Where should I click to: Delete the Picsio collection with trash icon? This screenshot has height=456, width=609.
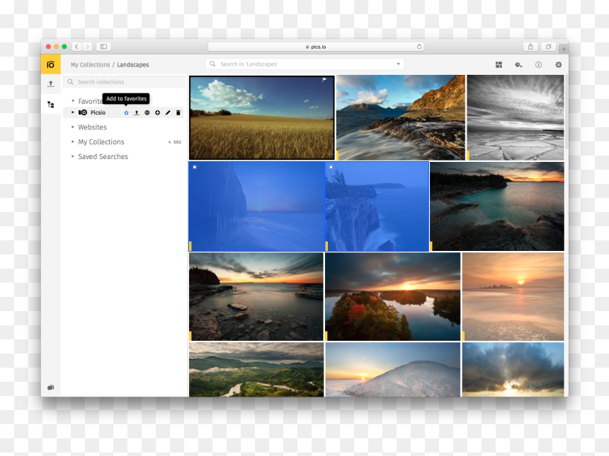(x=178, y=113)
